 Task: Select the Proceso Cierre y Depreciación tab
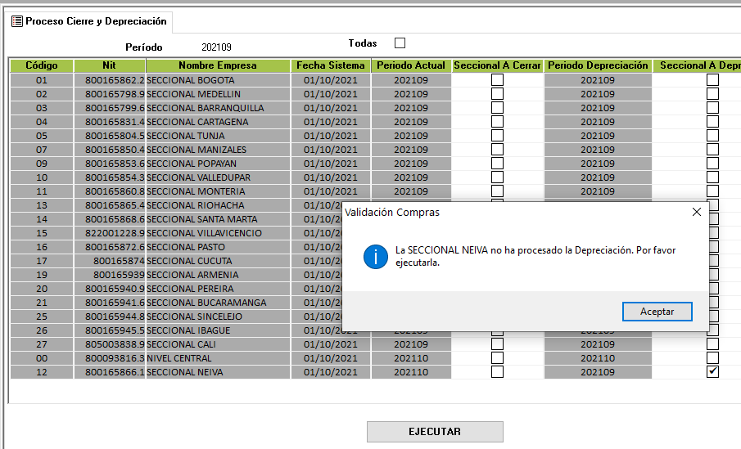coord(89,22)
